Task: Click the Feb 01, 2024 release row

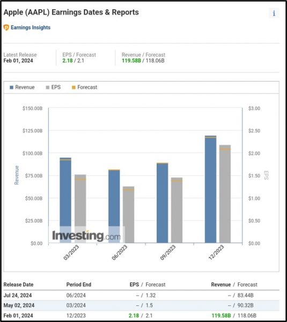Action: (x=141, y=316)
